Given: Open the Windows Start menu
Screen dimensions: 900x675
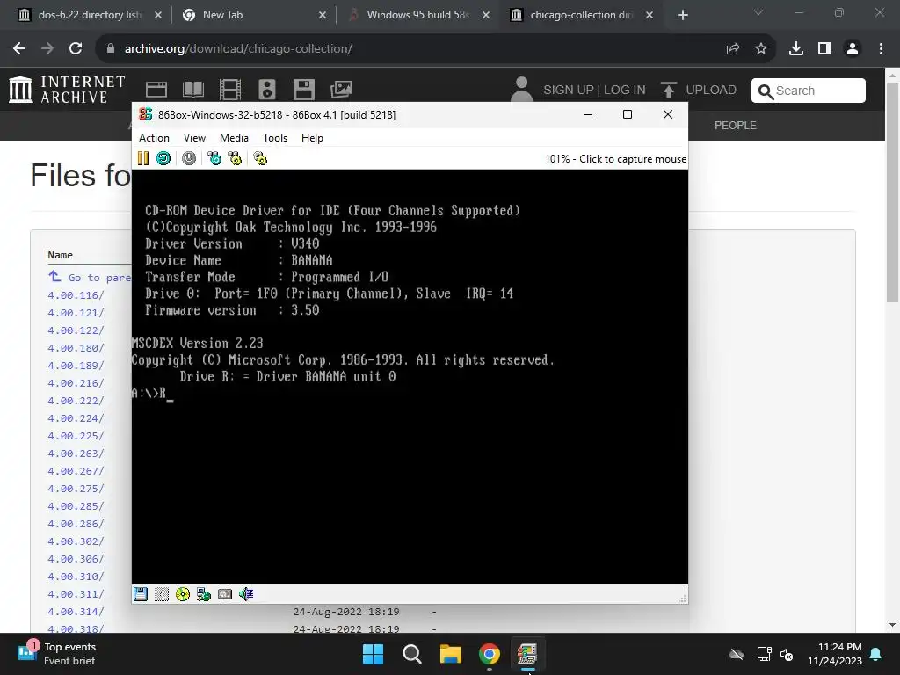Looking at the screenshot, I should 373,654.
